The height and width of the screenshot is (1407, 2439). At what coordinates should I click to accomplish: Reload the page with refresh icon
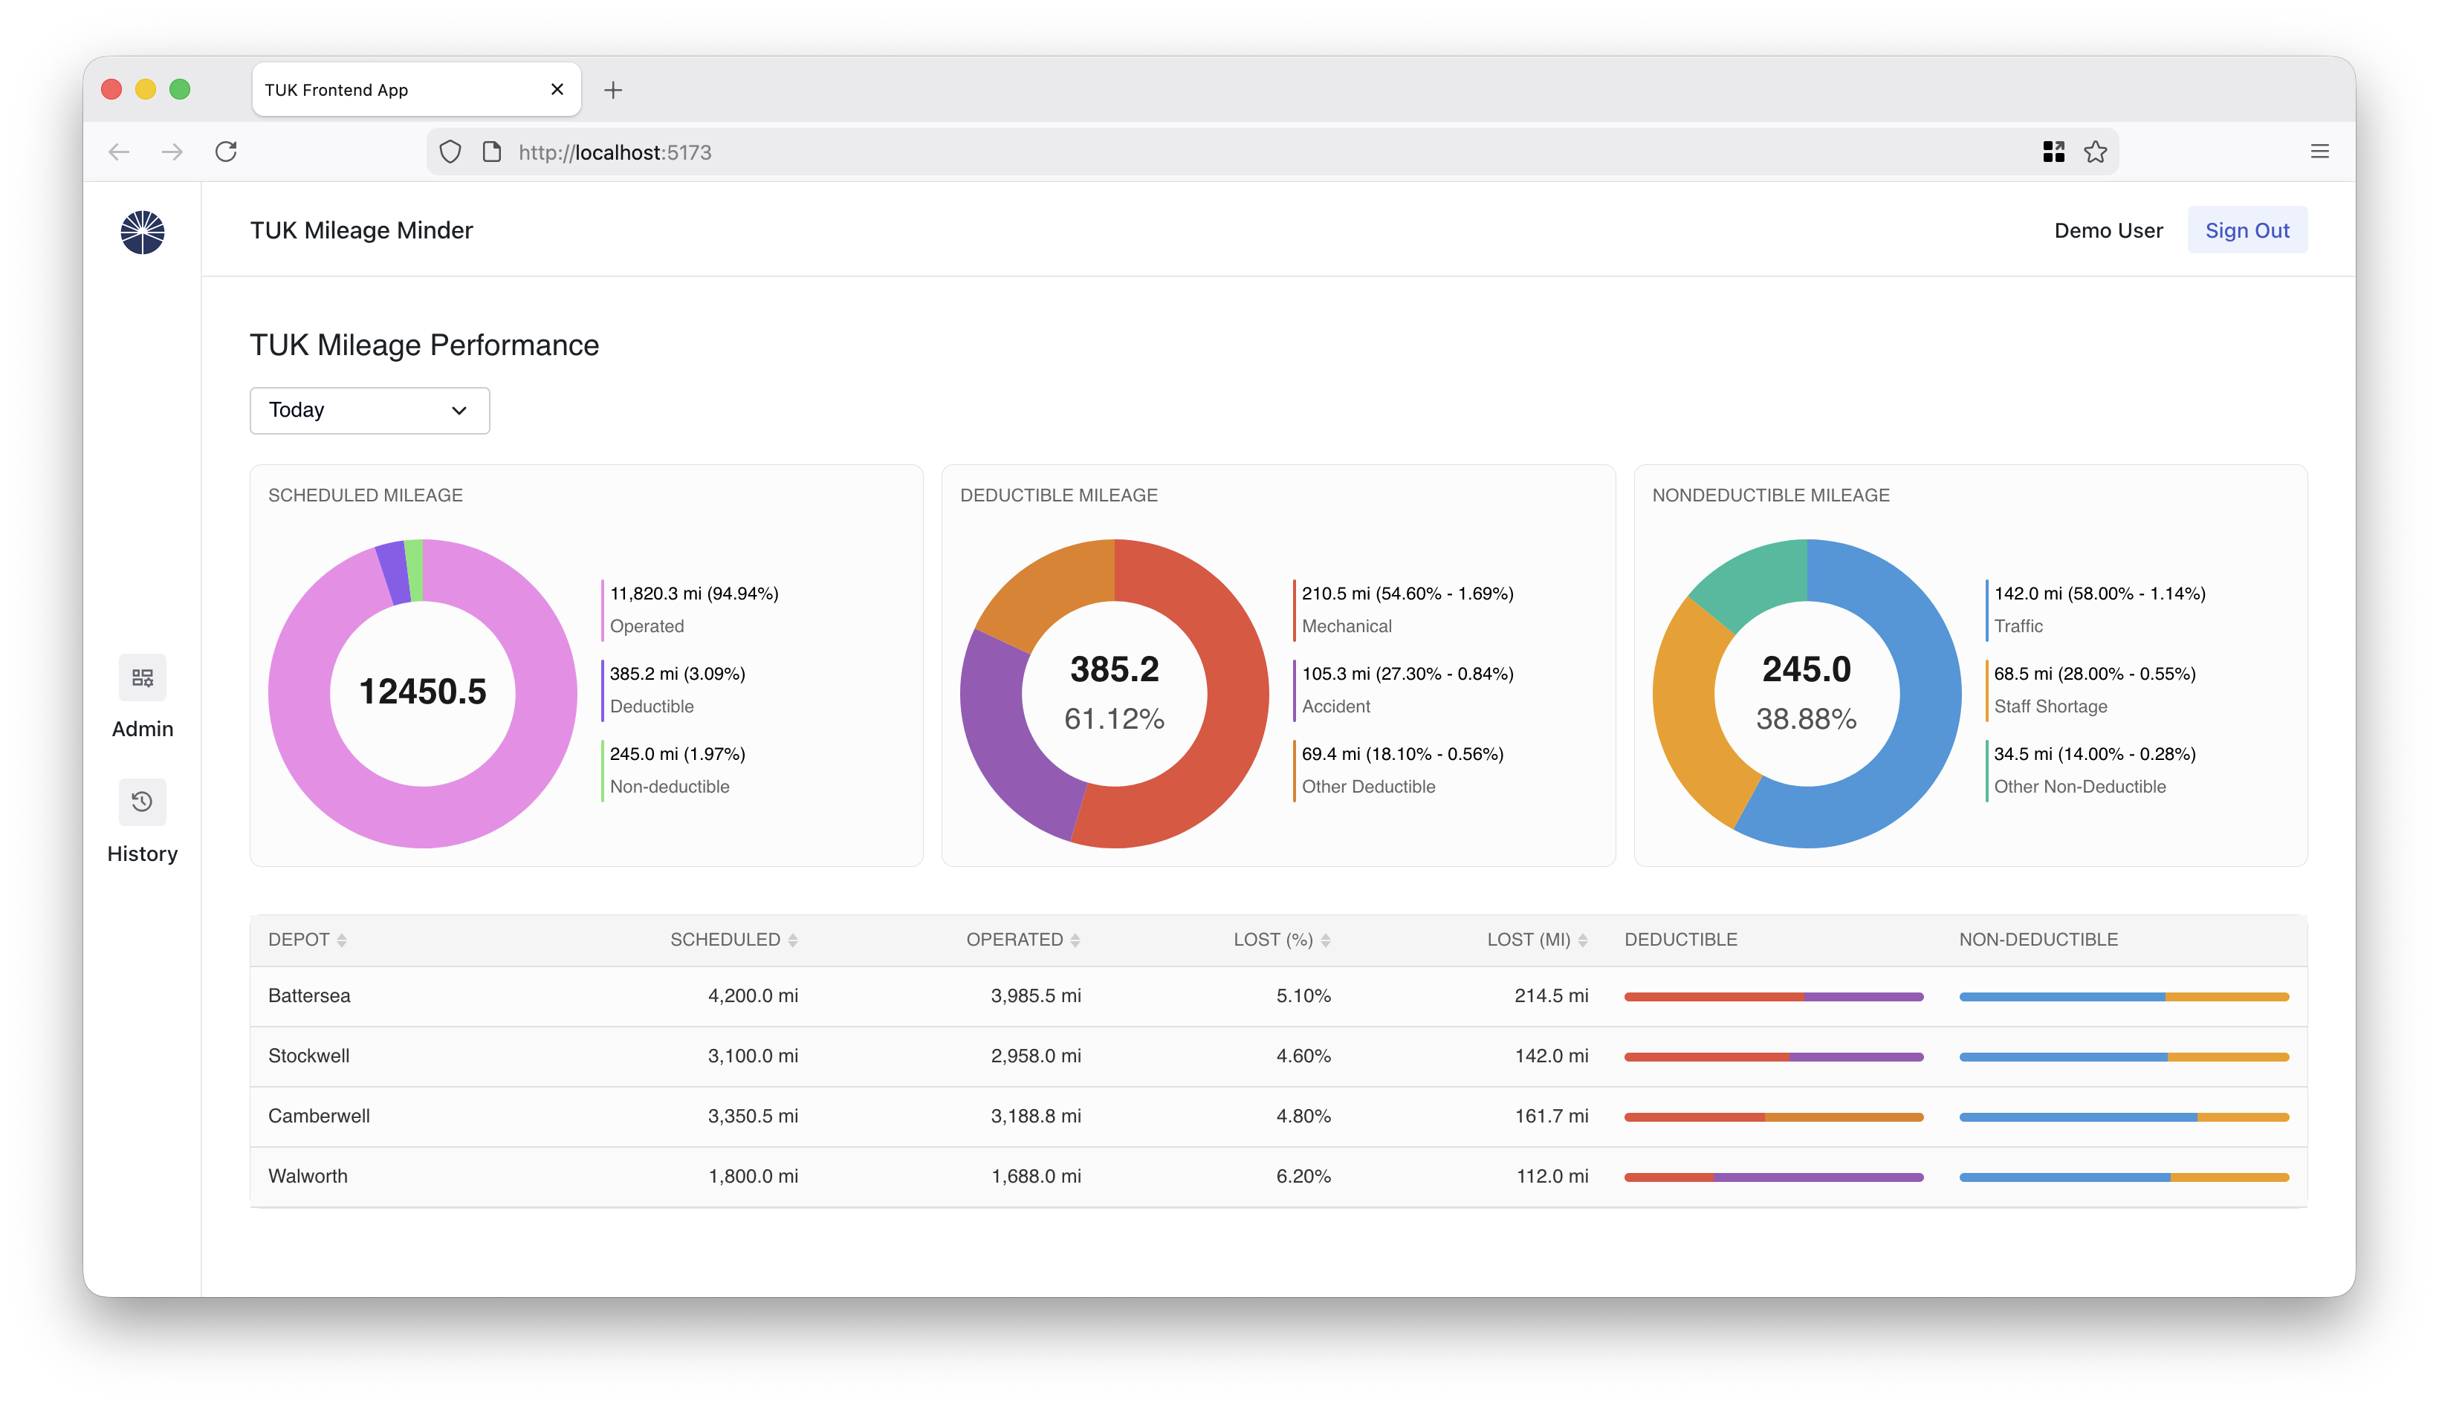226,152
